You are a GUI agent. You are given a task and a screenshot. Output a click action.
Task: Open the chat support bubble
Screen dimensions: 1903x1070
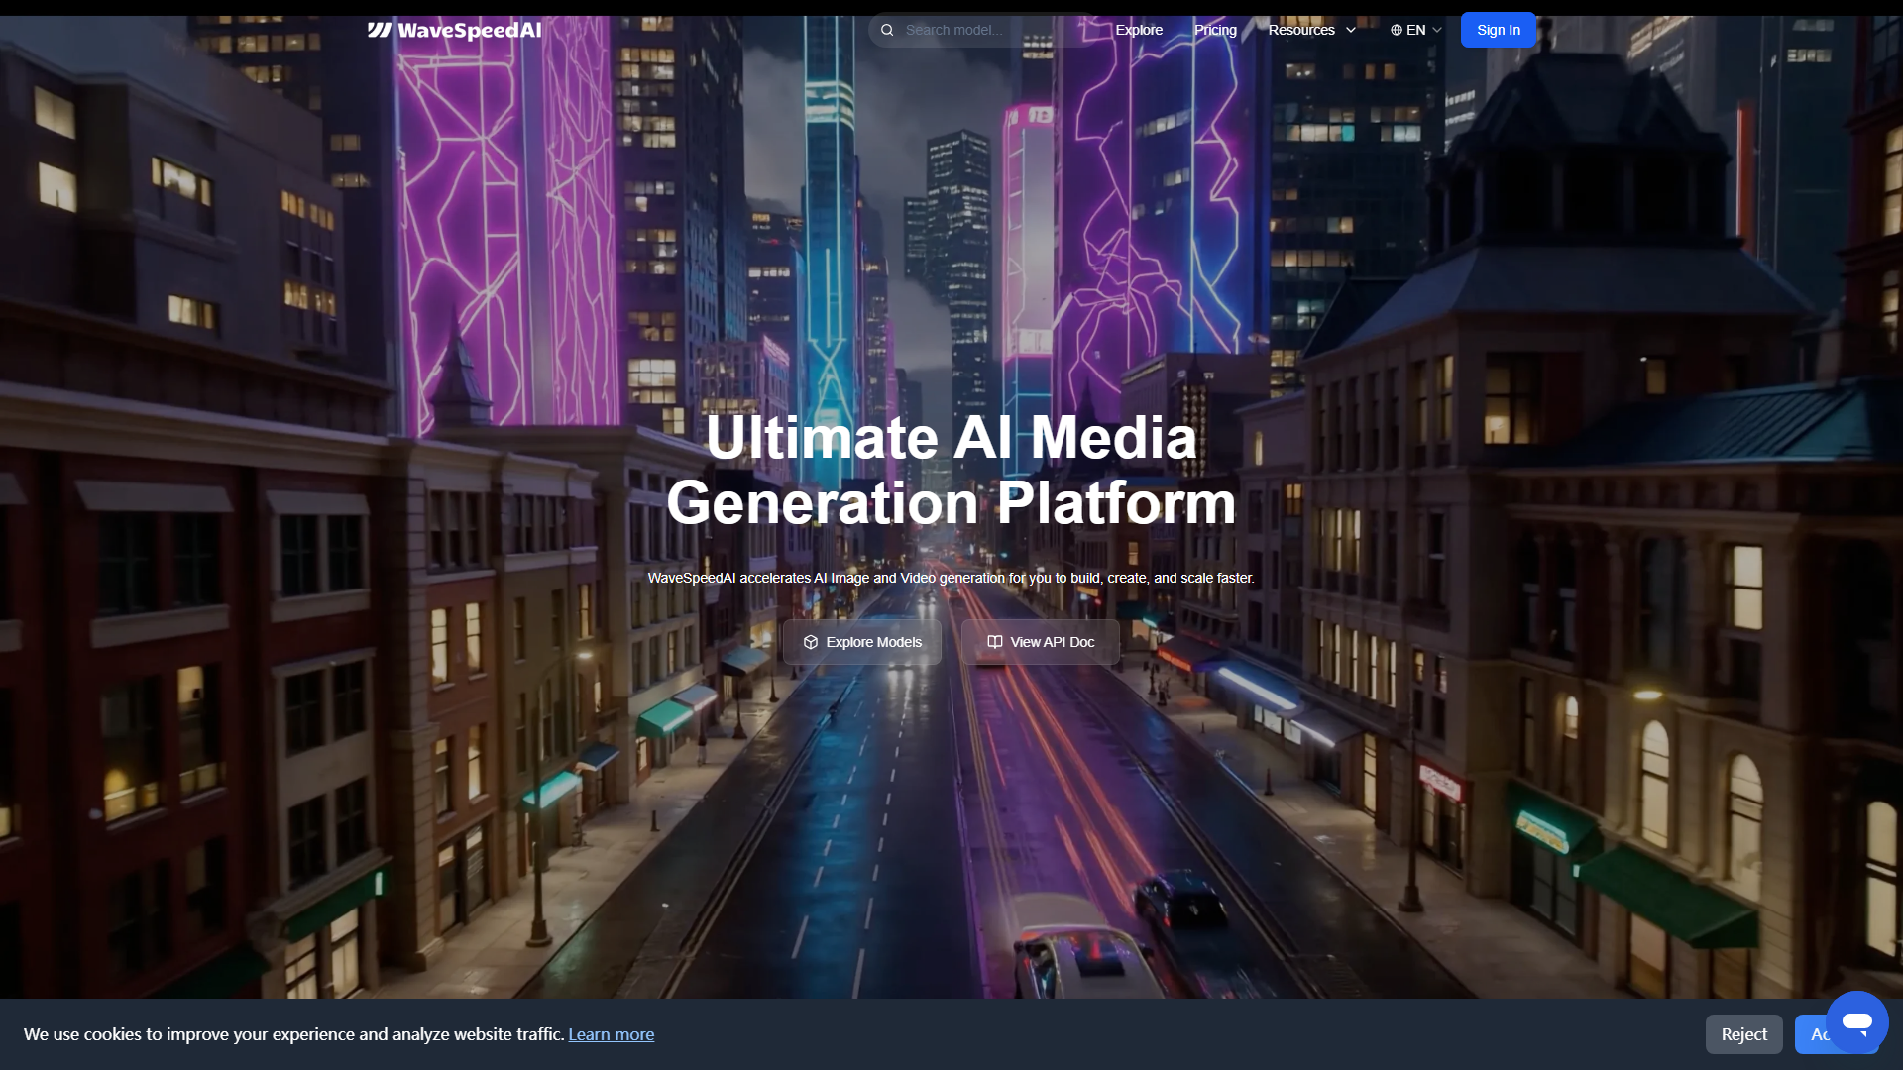point(1856,1020)
